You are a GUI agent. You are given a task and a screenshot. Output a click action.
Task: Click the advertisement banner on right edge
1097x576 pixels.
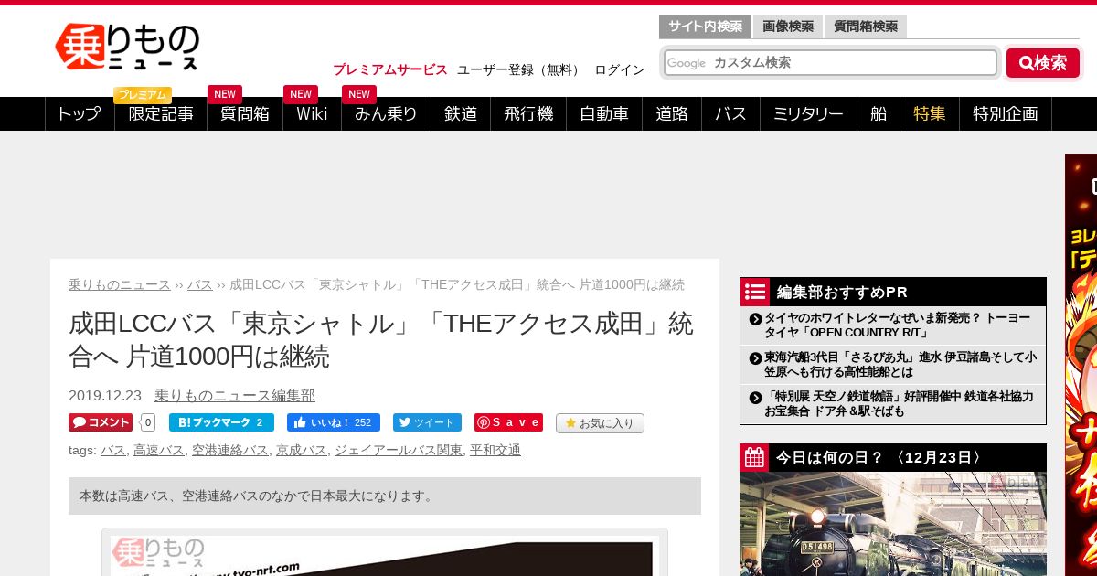1081,364
